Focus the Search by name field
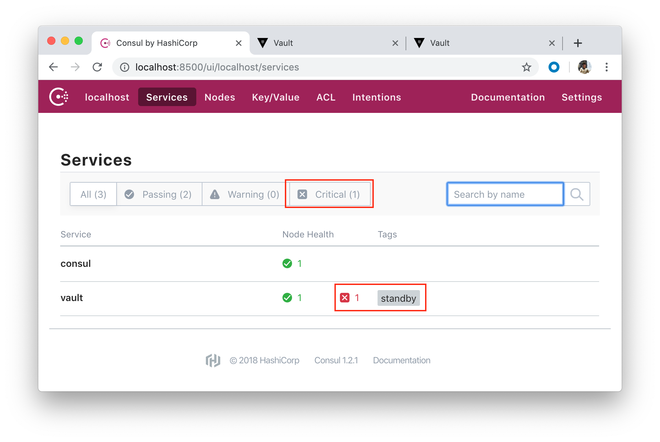Screen dimensions: 660x442 click(x=505, y=194)
